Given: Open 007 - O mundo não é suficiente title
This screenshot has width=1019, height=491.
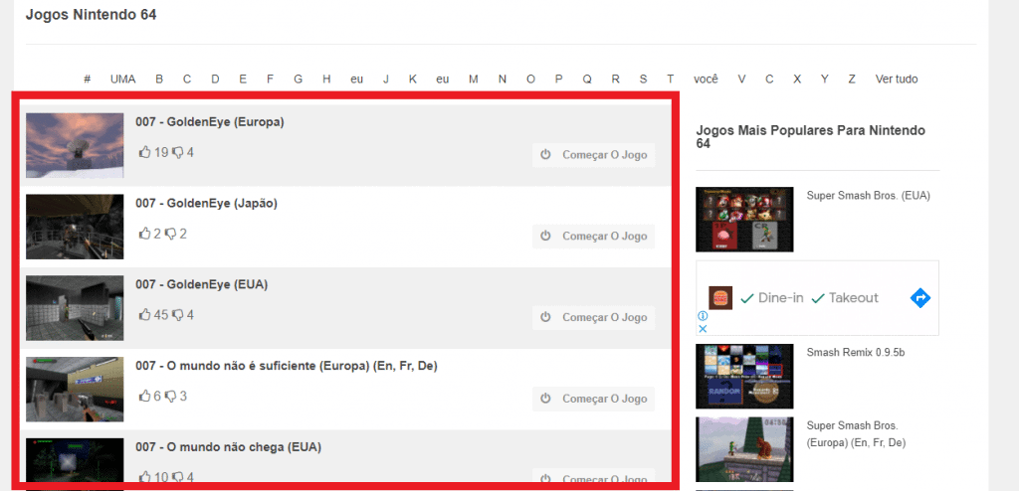Looking at the screenshot, I should (287, 367).
